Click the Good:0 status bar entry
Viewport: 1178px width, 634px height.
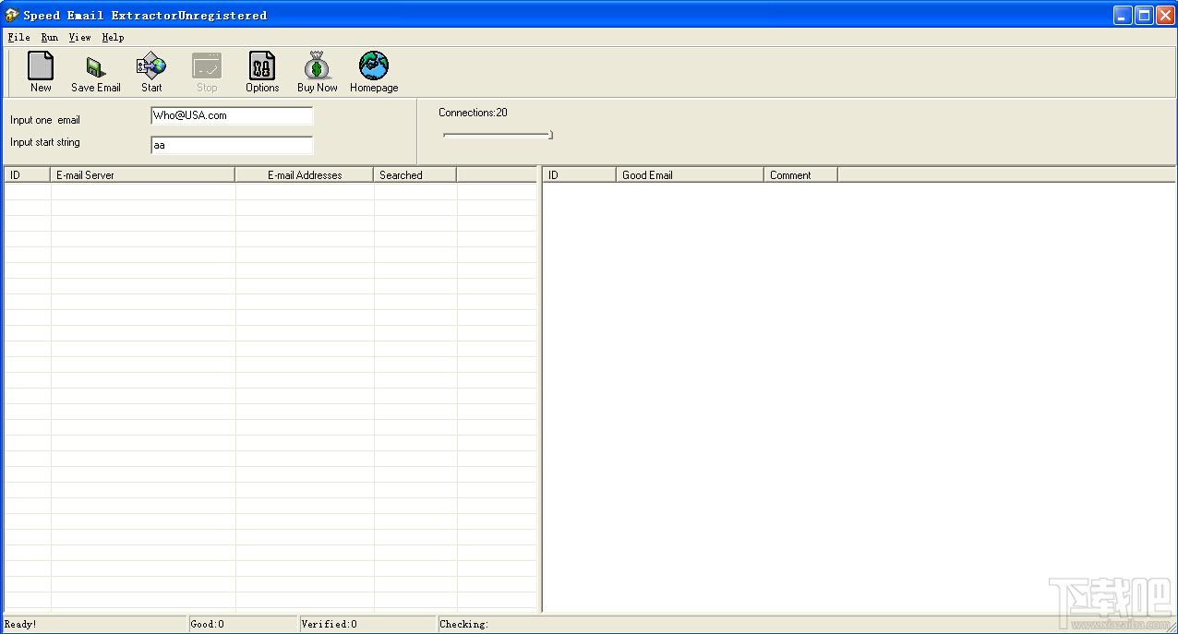point(208,625)
